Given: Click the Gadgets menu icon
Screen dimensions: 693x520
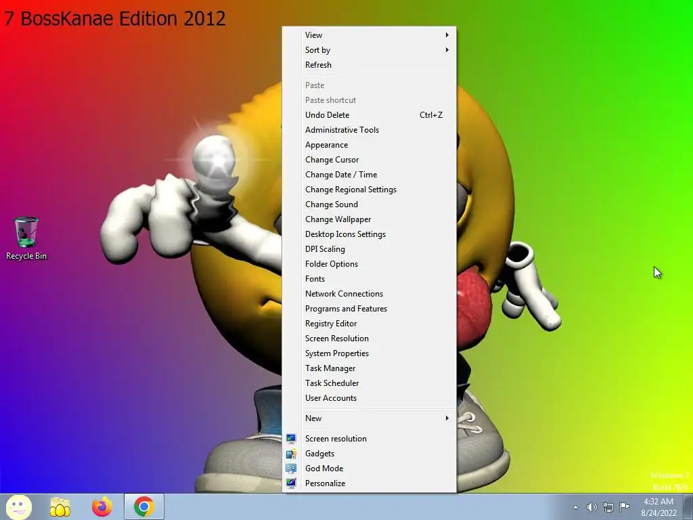Looking at the screenshot, I should pos(291,454).
